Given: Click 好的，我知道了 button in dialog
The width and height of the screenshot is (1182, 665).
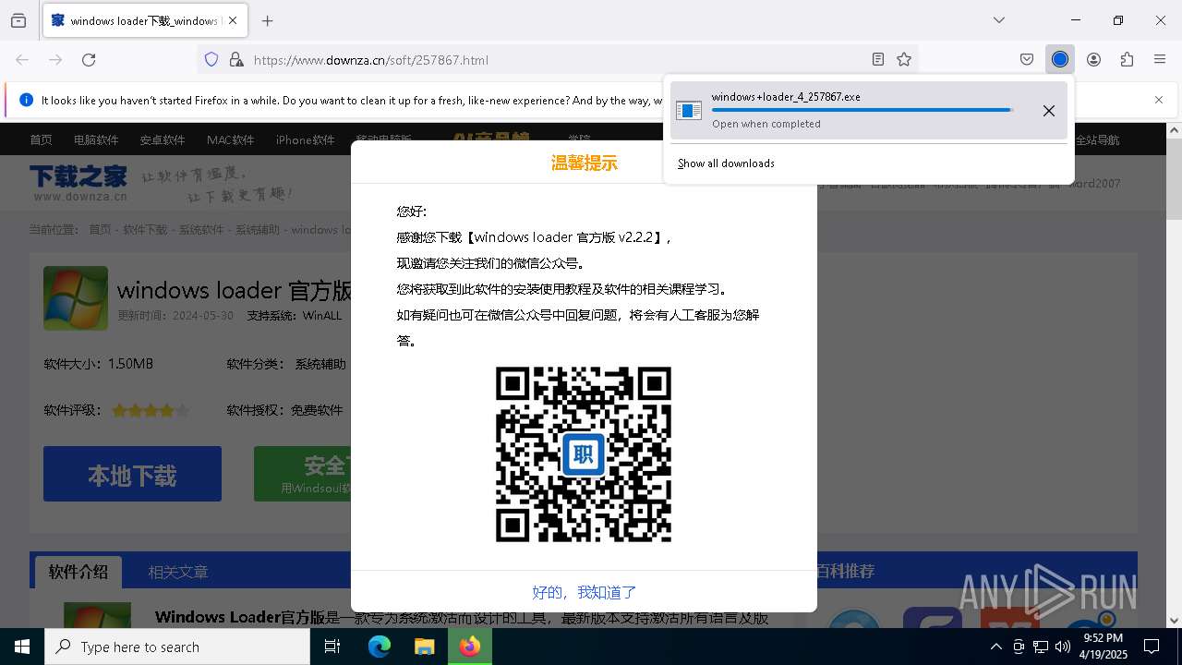Looking at the screenshot, I should (x=584, y=592).
